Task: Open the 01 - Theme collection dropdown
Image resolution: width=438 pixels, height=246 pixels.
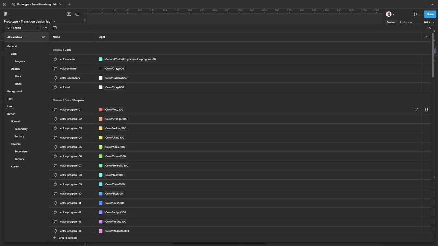Action: (x=23, y=28)
